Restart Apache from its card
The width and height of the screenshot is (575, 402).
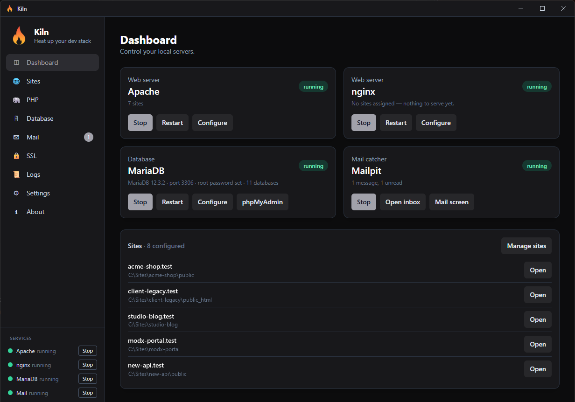click(172, 123)
